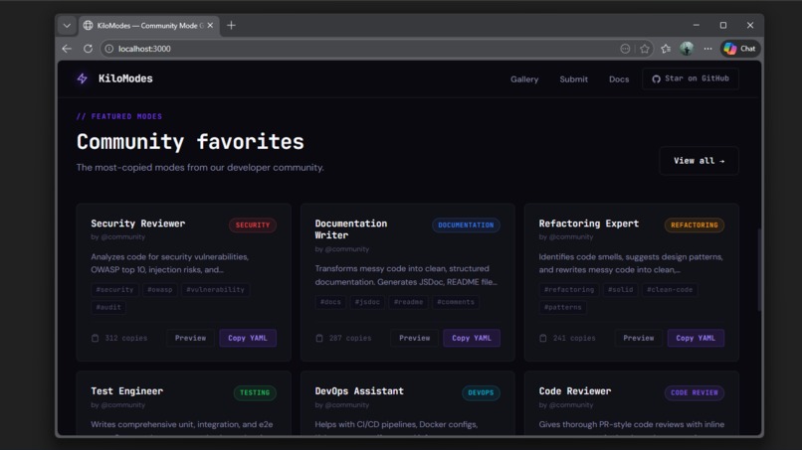This screenshot has width=802, height=450.
Task: Open the Gallery nav link
Action: tap(524, 79)
